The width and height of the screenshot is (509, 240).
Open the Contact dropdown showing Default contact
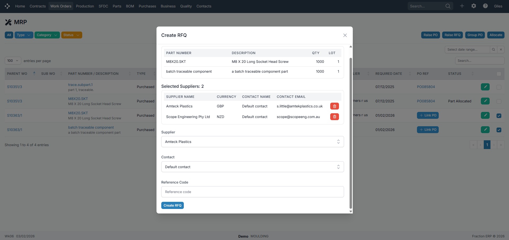[252, 167]
